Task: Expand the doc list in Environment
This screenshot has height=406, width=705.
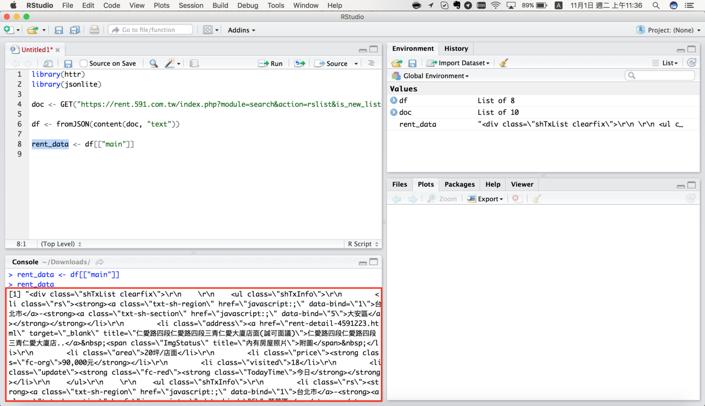Action: coord(394,112)
